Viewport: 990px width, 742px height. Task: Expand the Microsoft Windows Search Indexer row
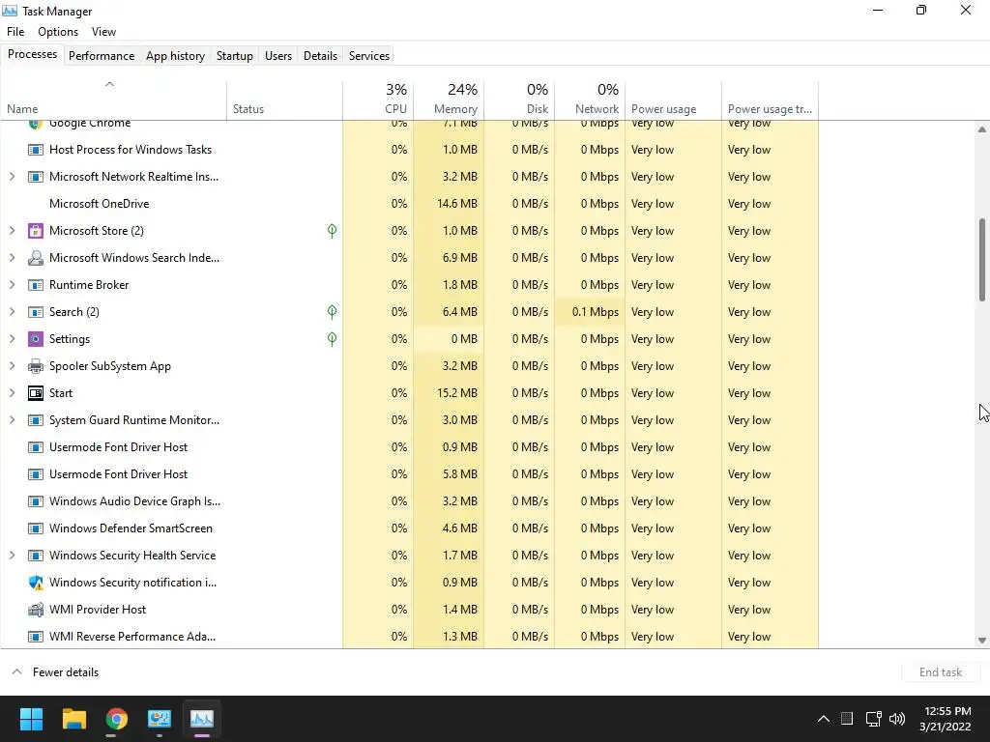click(12, 258)
